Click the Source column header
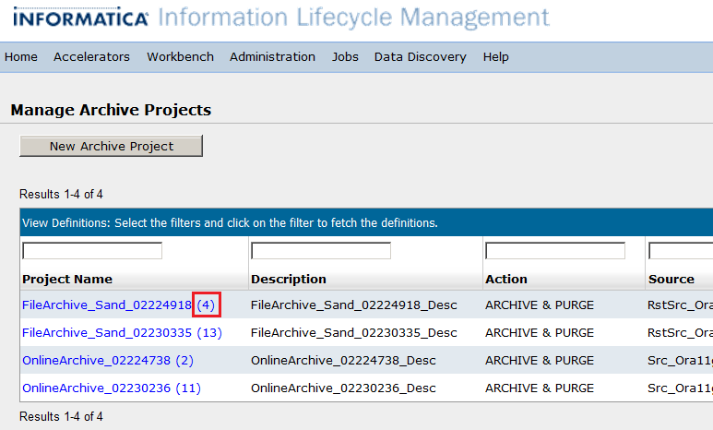Screen dimensions: 713x430 coord(671,279)
